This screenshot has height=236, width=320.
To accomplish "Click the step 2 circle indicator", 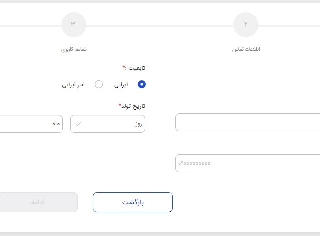I will 246,25.
